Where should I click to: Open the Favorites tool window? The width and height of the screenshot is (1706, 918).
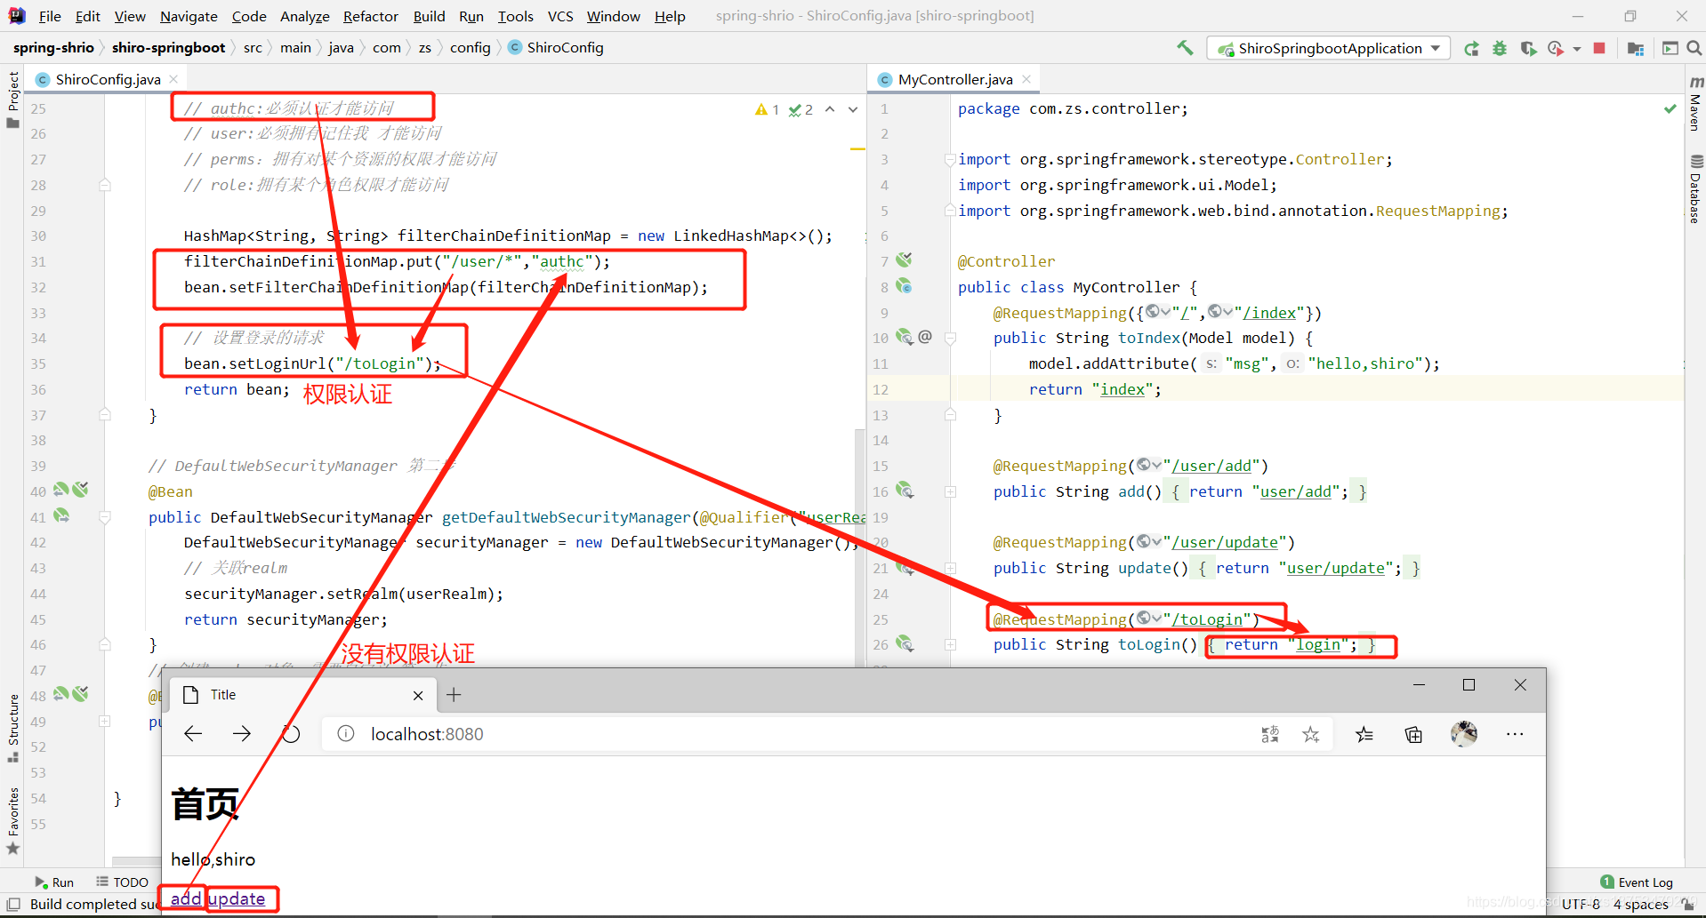pos(12,820)
